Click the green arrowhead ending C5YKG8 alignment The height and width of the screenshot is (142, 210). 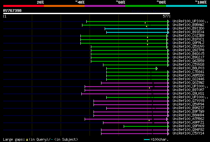168,65
